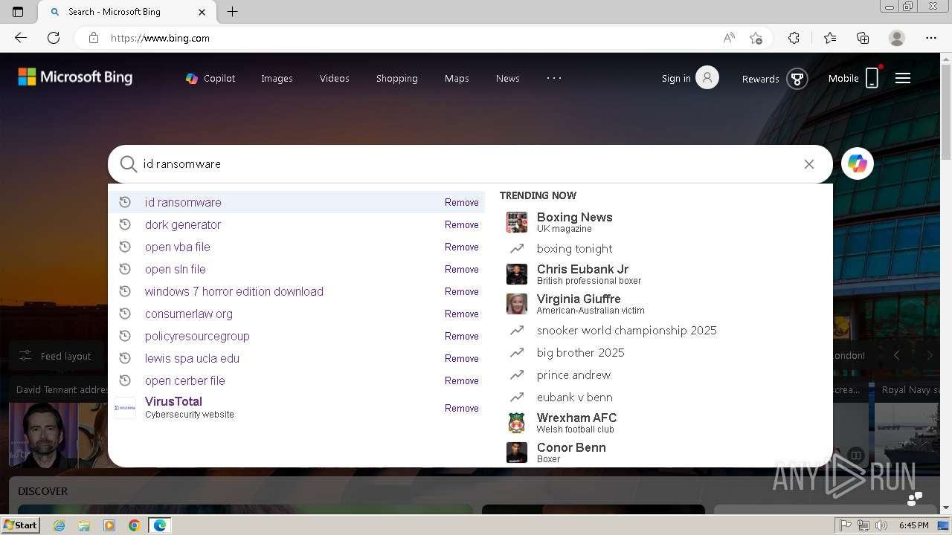Open the Tab actions menu icon
The image size is (952, 535).
coord(18,12)
